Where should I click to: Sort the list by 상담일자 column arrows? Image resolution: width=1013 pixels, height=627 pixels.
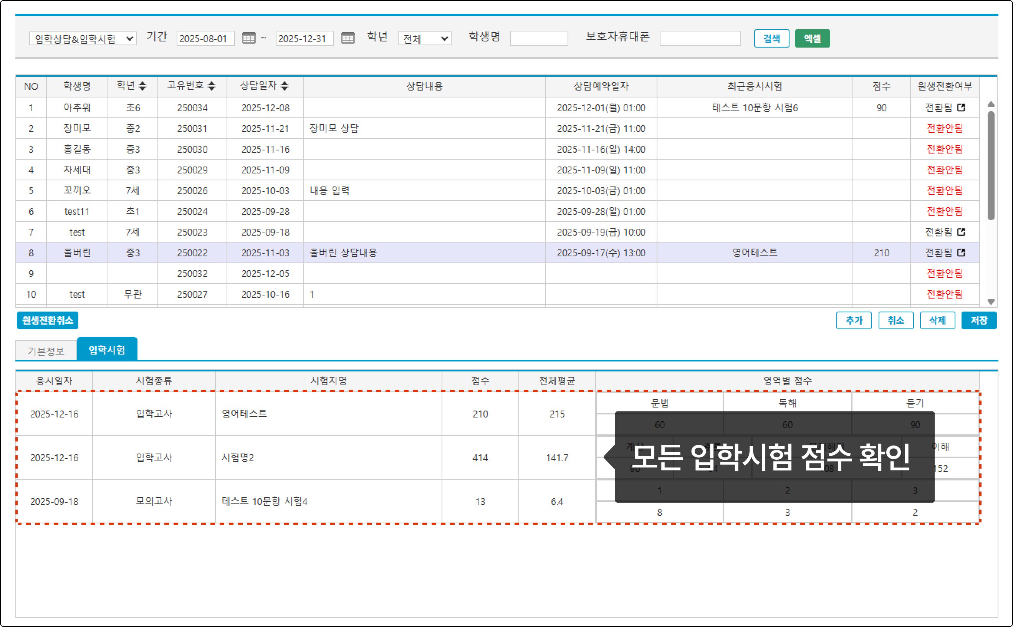[x=284, y=86]
